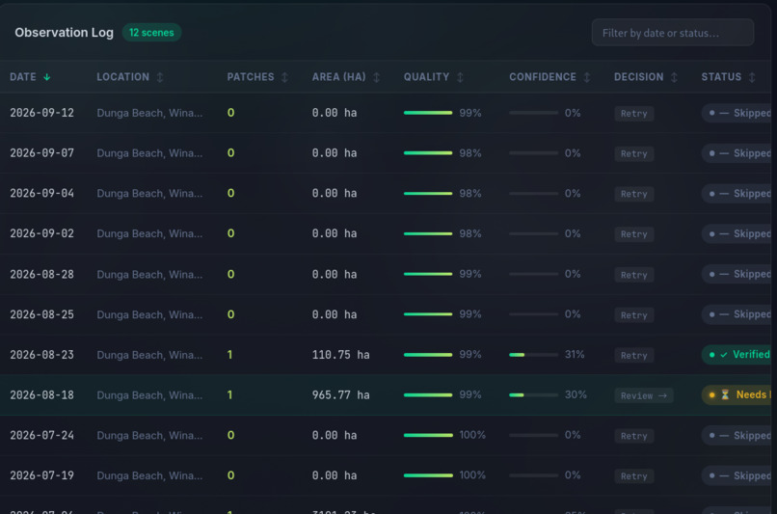Click Retry for the 2026-07-19 row
Viewport: 777px width, 514px height.
pyautogui.click(x=634, y=475)
